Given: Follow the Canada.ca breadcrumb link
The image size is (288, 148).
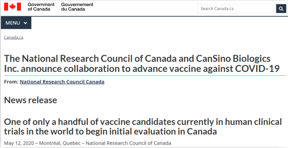Looking at the screenshot, I should pos(14,37).
